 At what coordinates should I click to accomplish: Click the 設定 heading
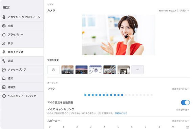click(x=6, y=7)
